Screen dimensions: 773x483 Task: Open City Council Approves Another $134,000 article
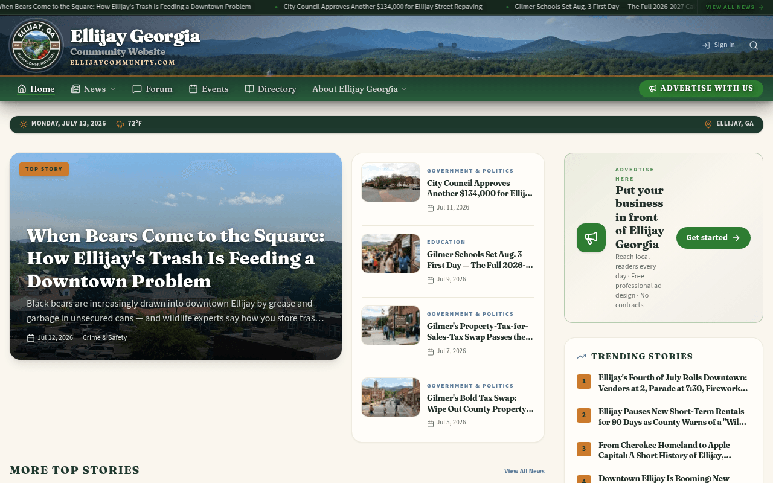point(480,188)
